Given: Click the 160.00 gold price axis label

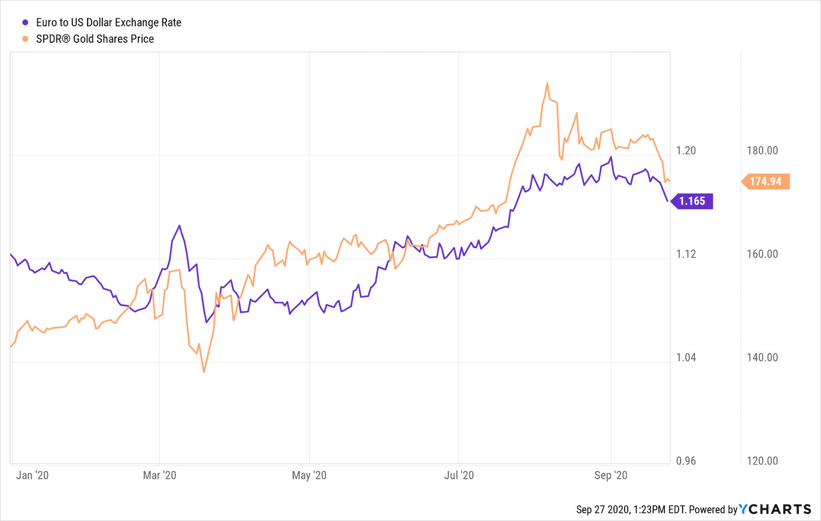Looking at the screenshot, I should (762, 254).
